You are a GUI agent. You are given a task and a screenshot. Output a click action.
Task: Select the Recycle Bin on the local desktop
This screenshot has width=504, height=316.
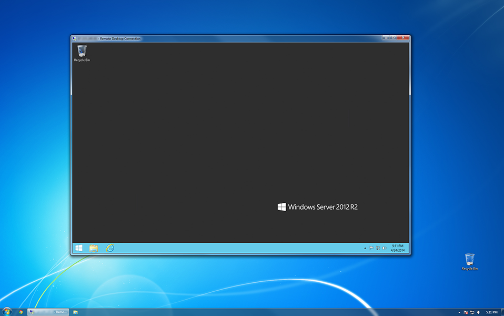click(x=470, y=262)
